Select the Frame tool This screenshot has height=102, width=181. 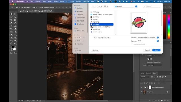point(15,20)
